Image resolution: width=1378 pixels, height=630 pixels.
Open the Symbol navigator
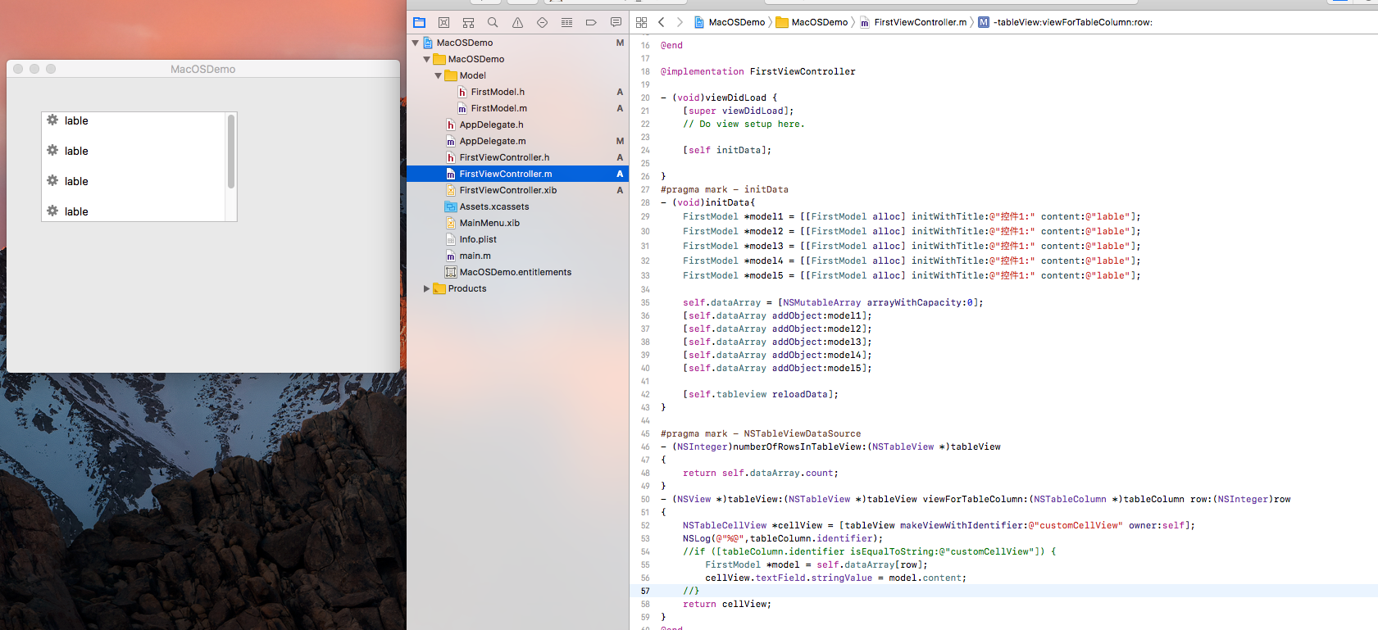click(x=468, y=22)
